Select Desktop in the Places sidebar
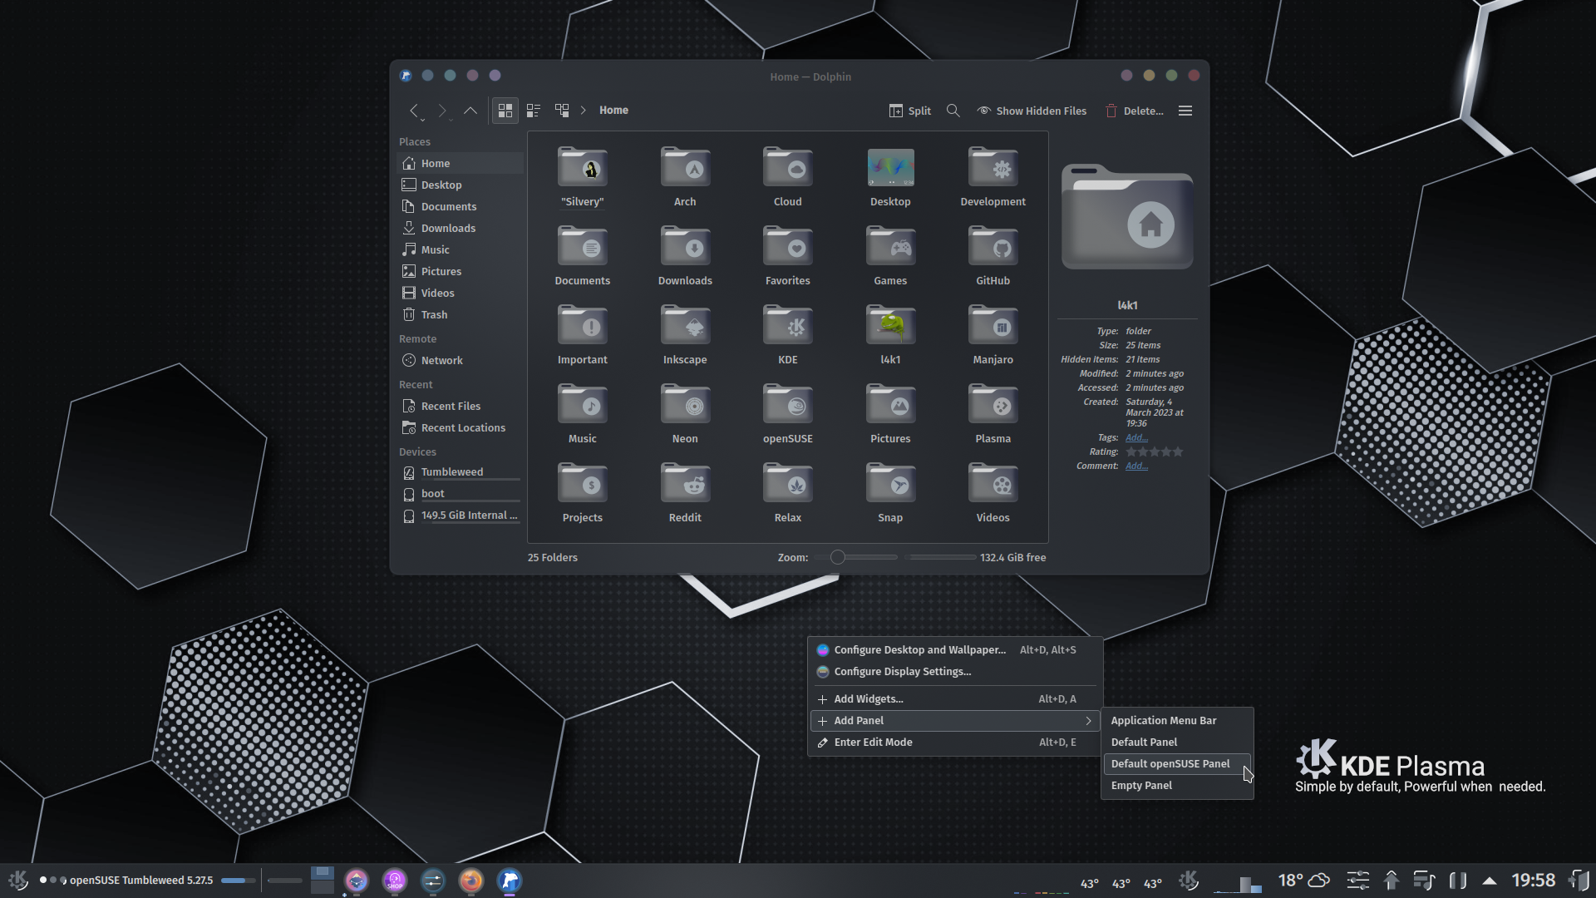 [x=461, y=185]
